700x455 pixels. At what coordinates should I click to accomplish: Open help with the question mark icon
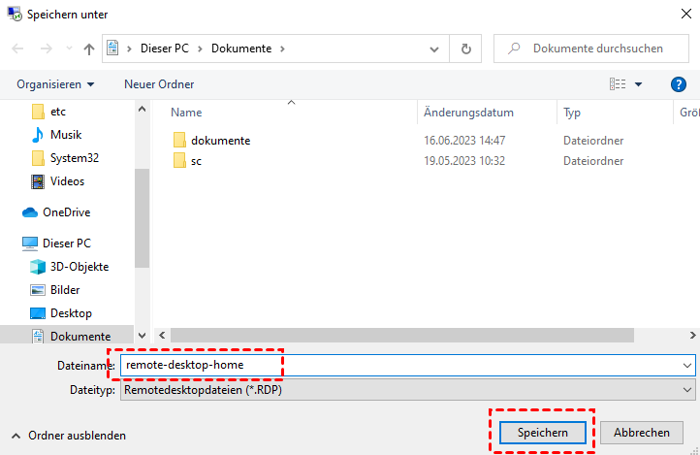coord(678,84)
